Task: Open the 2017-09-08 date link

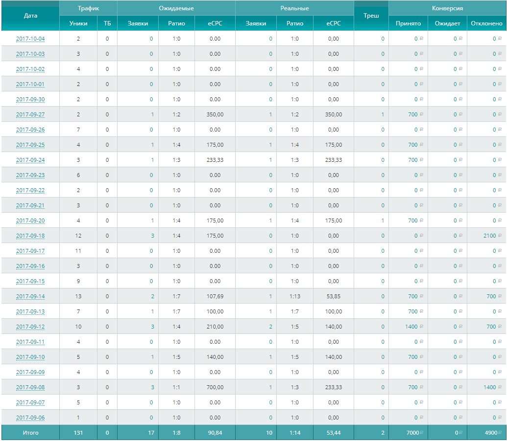Action: tap(30, 387)
